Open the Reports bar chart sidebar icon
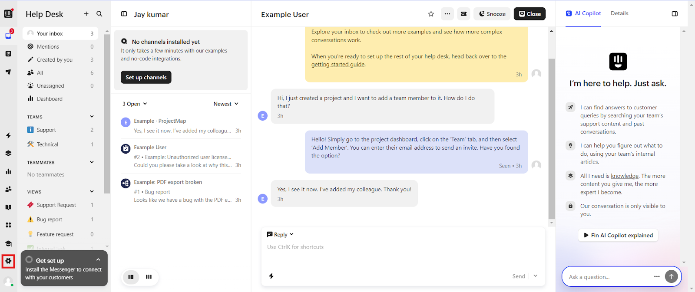Screen dimensions: 695x292 pyautogui.click(x=8, y=171)
